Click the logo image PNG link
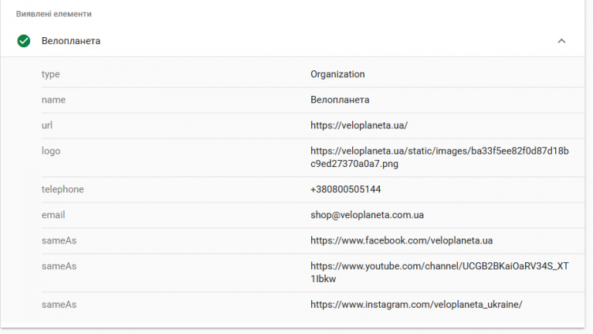The height and width of the screenshot is (334, 593). tap(439, 158)
